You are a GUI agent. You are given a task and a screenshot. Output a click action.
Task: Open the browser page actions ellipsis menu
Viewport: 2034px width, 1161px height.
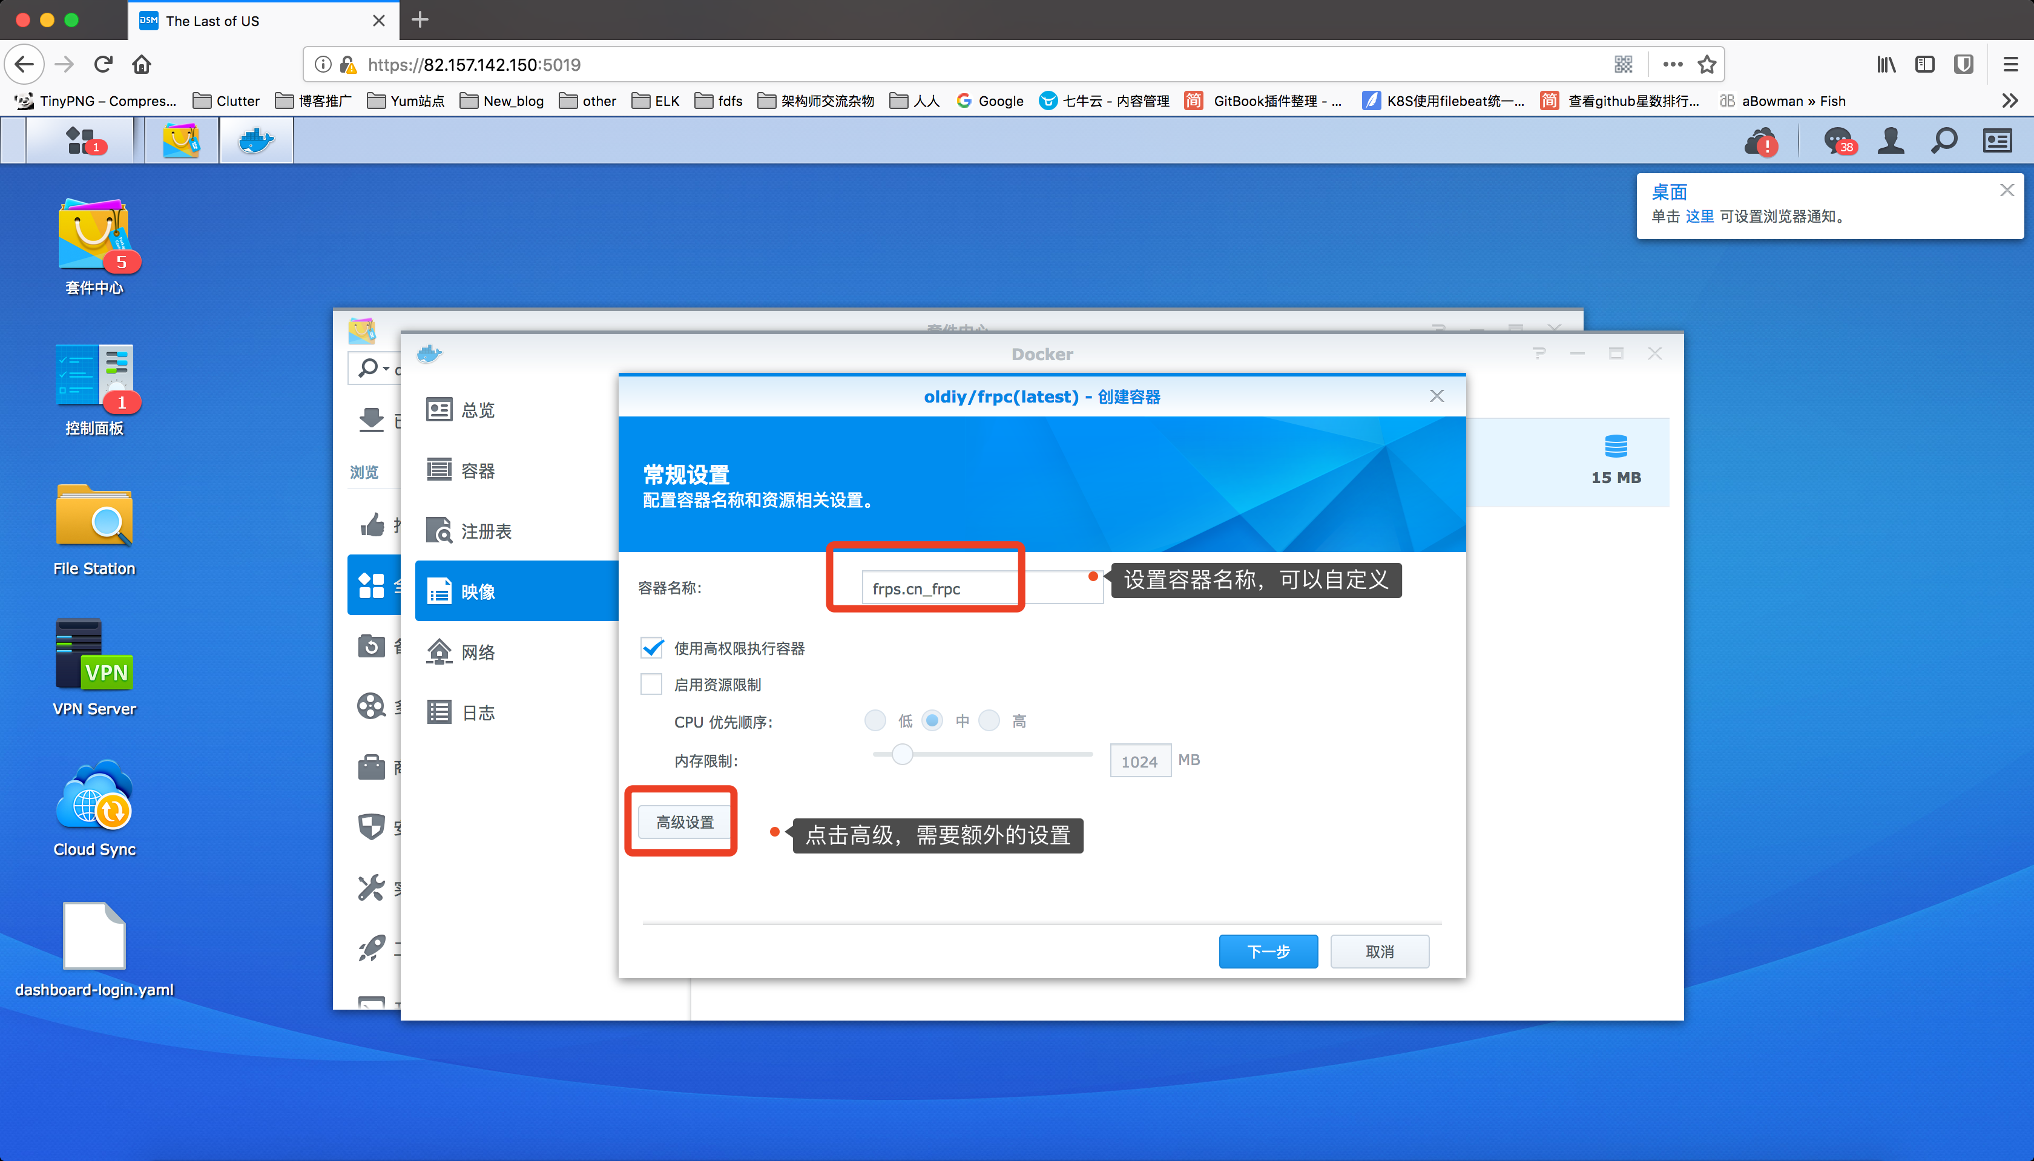[x=1672, y=65]
